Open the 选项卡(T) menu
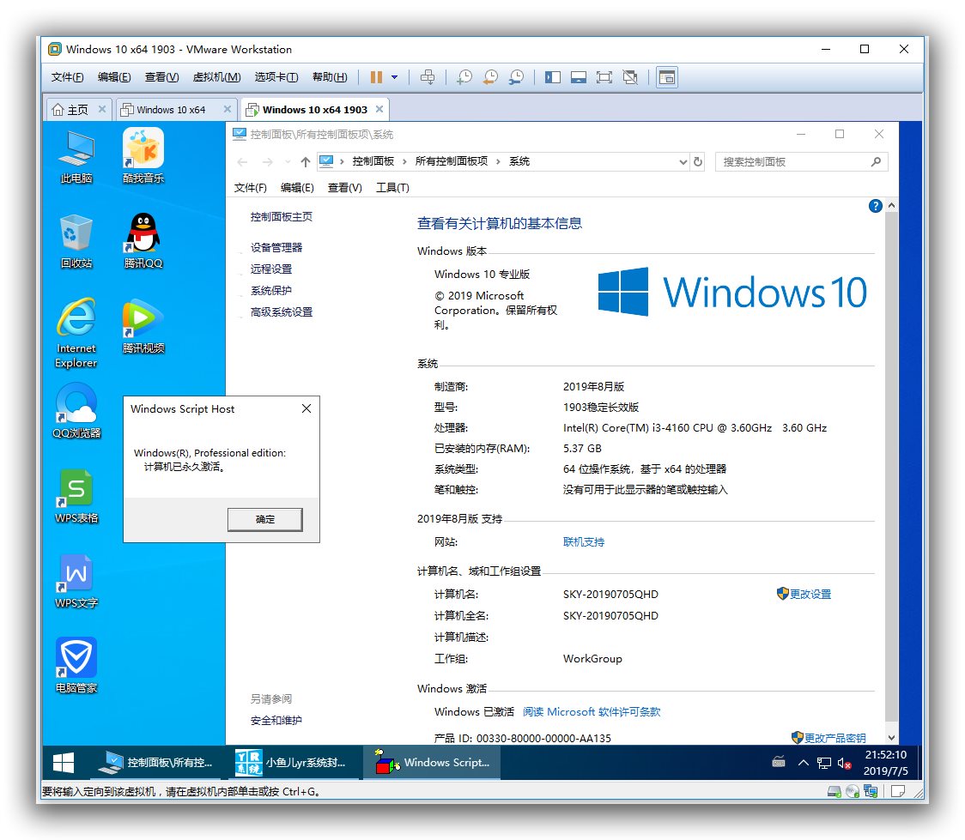The height and width of the screenshot is (840, 965). [x=276, y=77]
